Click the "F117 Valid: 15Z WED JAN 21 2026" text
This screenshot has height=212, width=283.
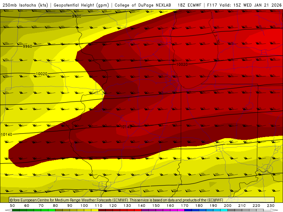(x=244, y=5)
